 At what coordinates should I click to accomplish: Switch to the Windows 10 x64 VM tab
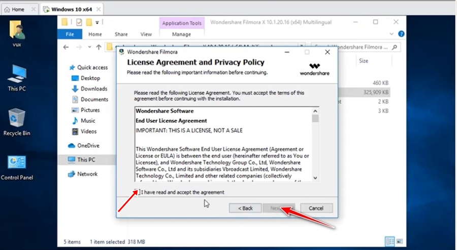[x=70, y=9]
